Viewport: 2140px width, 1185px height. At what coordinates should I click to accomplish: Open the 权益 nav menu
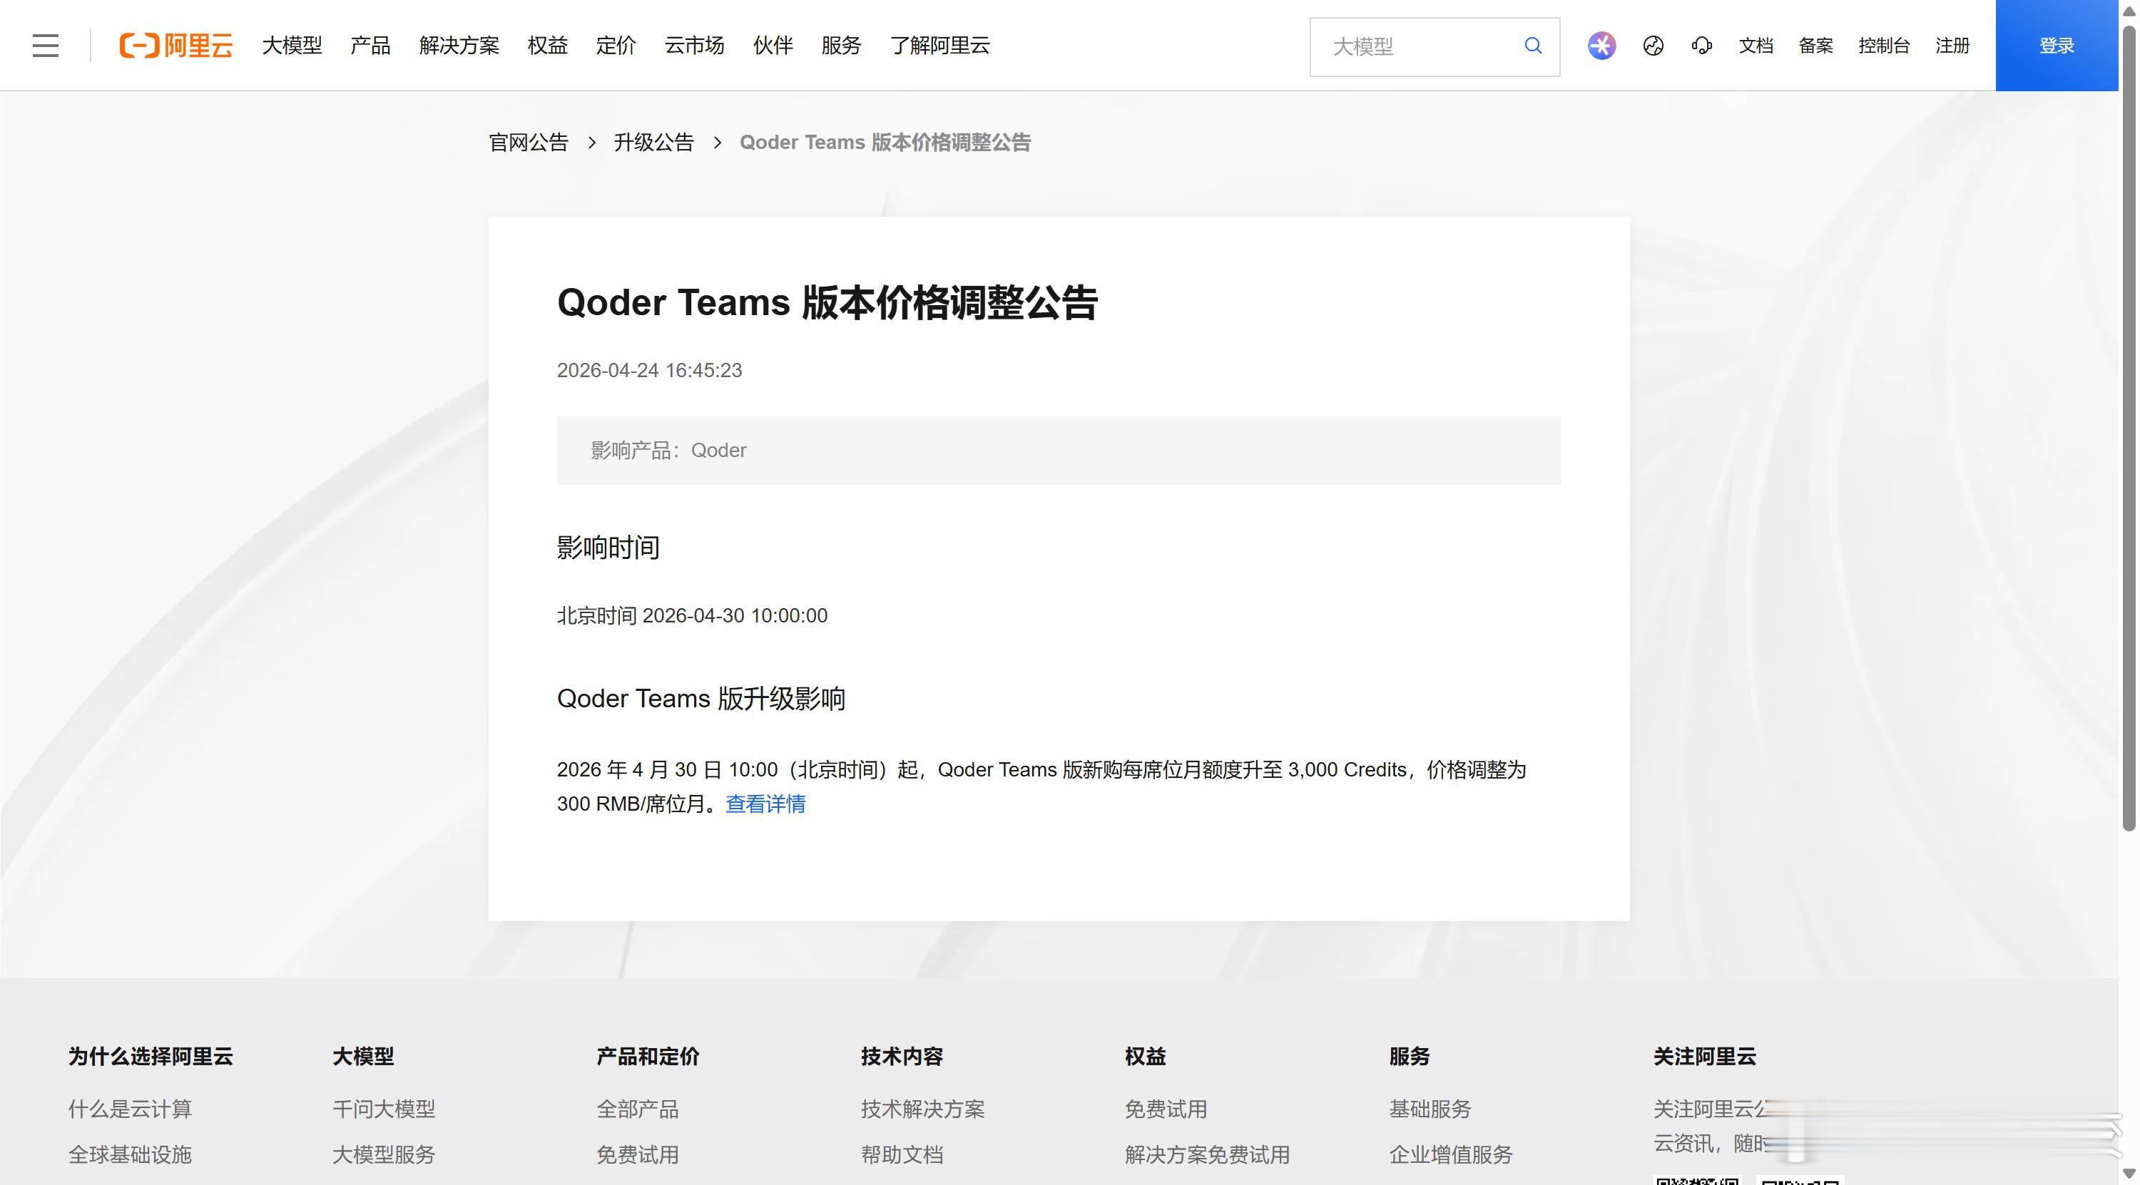[547, 46]
